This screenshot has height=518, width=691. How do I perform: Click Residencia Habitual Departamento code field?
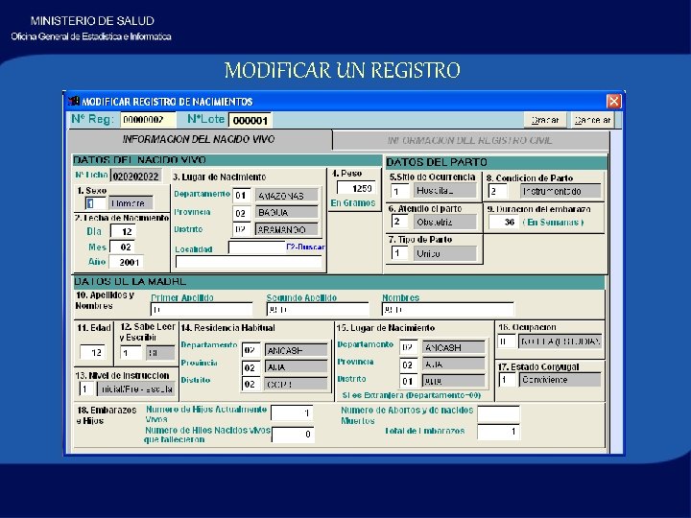pyautogui.click(x=251, y=350)
